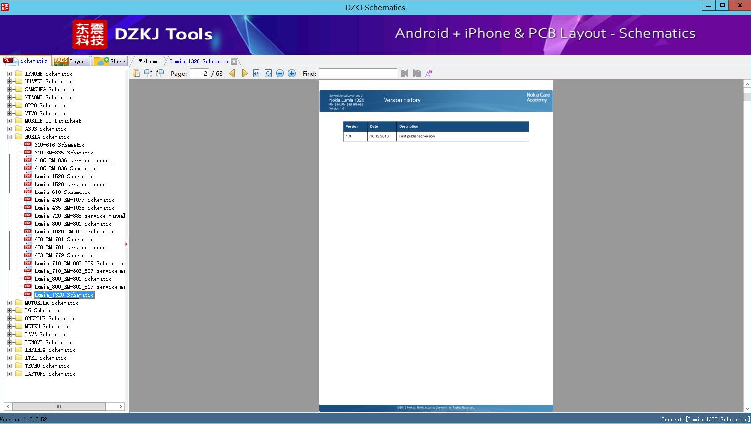Open Lumia 610 Schematic file
The width and height of the screenshot is (751, 424).
[x=62, y=192]
